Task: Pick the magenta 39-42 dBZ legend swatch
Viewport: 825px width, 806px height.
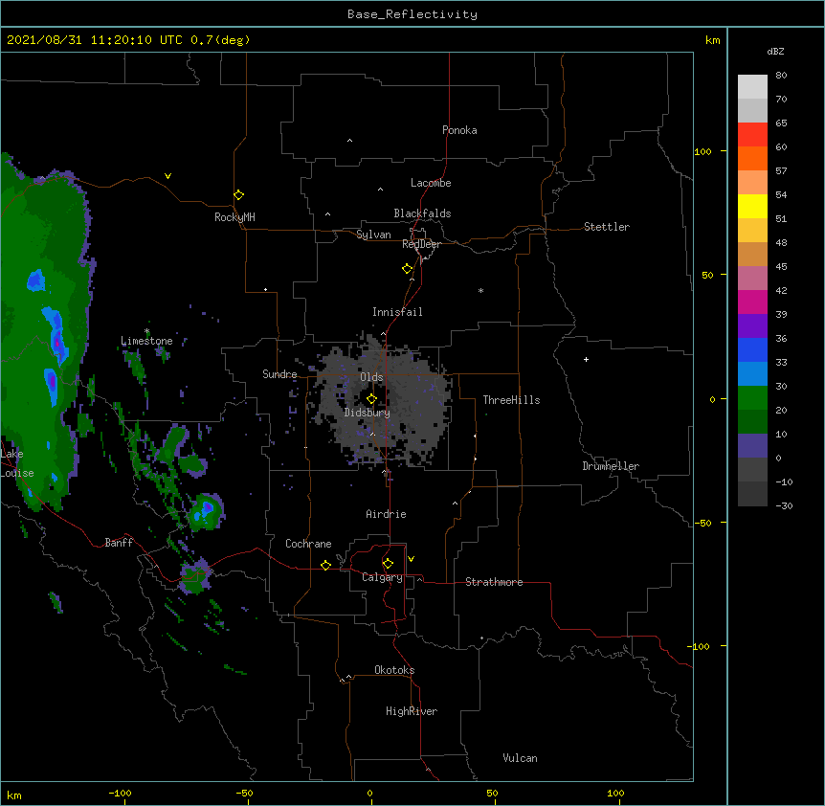Action: point(752,302)
